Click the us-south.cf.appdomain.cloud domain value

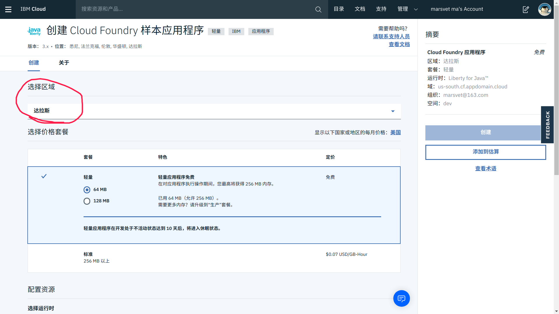(x=473, y=87)
